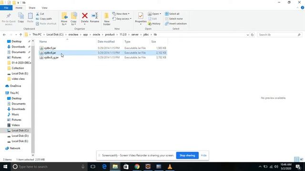Screen dimensions: 305x171
Task: Switch to details view layout icon
Action: pyautogui.click(x=296, y=160)
